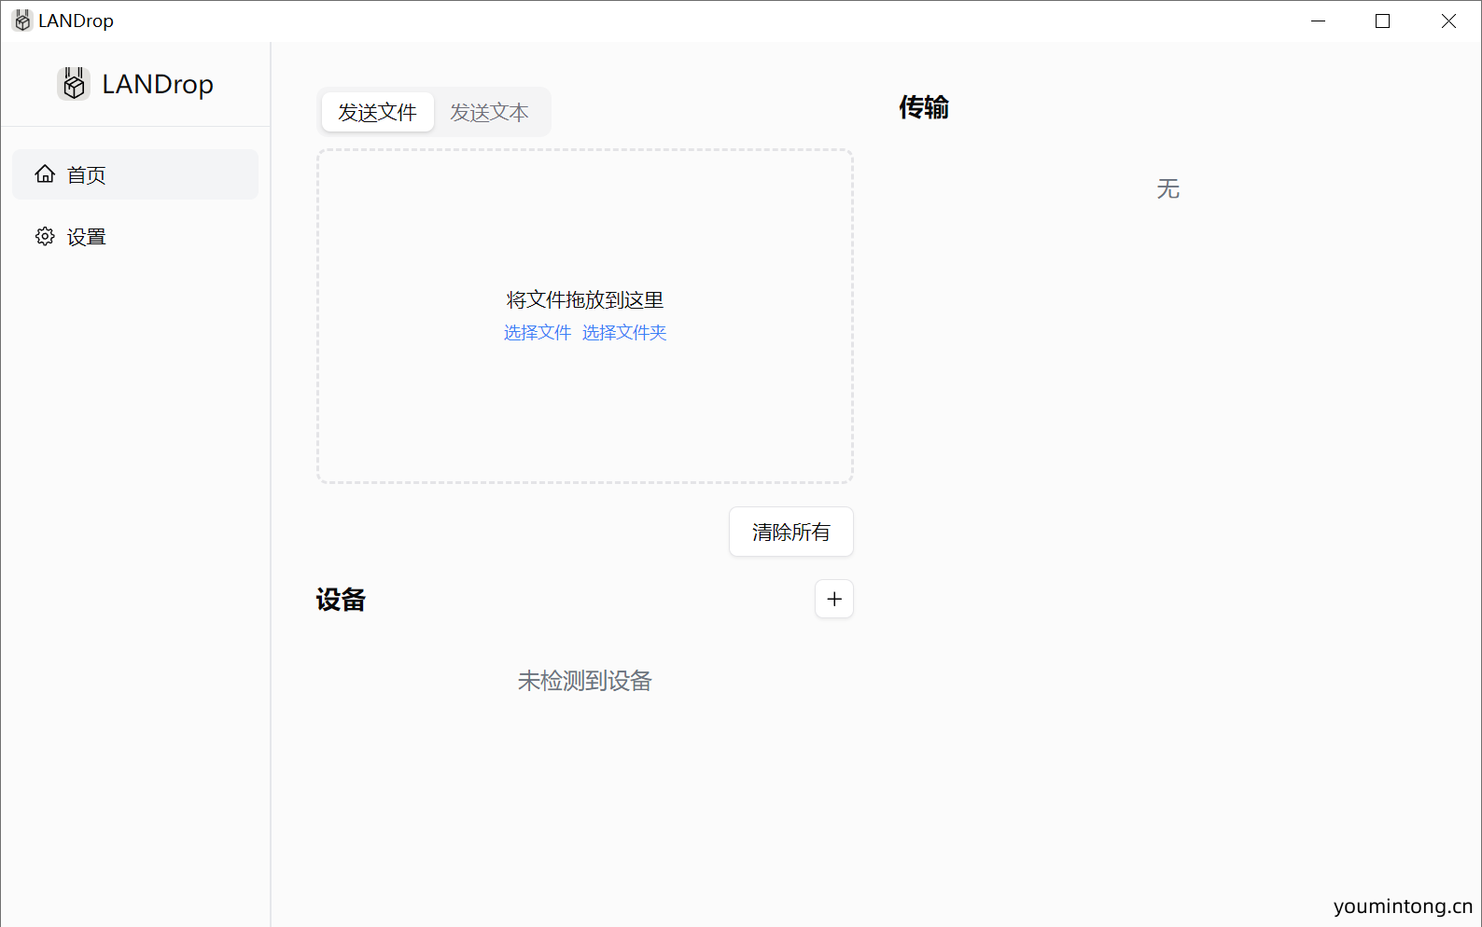This screenshot has width=1482, height=927.
Task: Click the 传输 heading
Action: (924, 107)
